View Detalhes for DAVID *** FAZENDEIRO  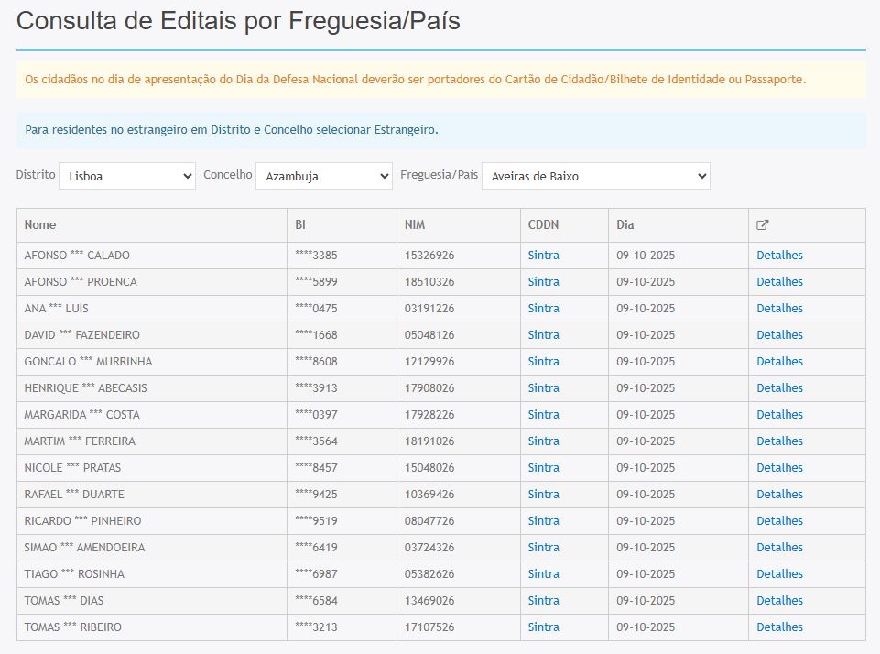click(x=779, y=335)
